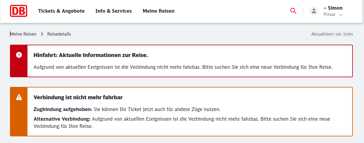This screenshot has width=364, height=143.
Task: Expand the Privat account dropdown chevron
Action: pos(341,15)
